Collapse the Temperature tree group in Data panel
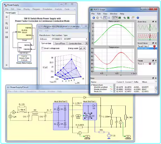161x144 pixels. pyautogui.click(x=91, y=85)
